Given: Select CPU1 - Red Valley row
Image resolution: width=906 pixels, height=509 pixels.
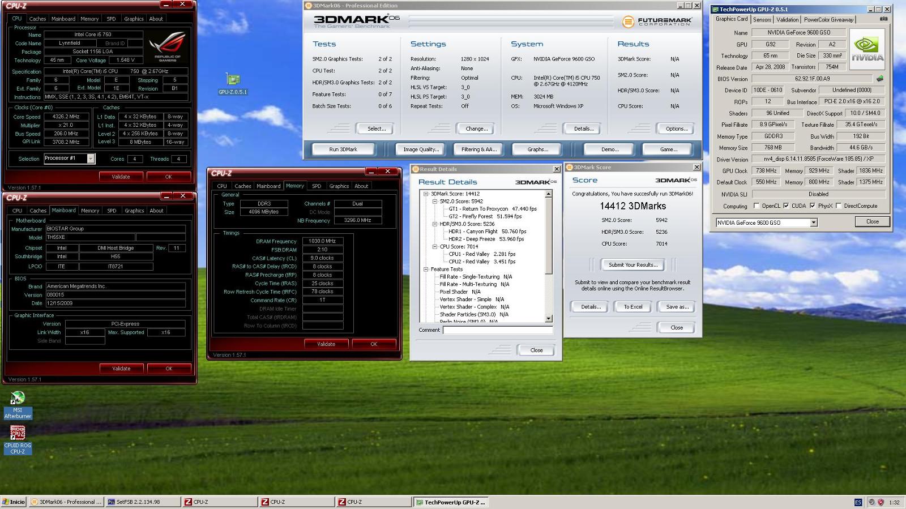Looking at the screenshot, I should [482, 254].
